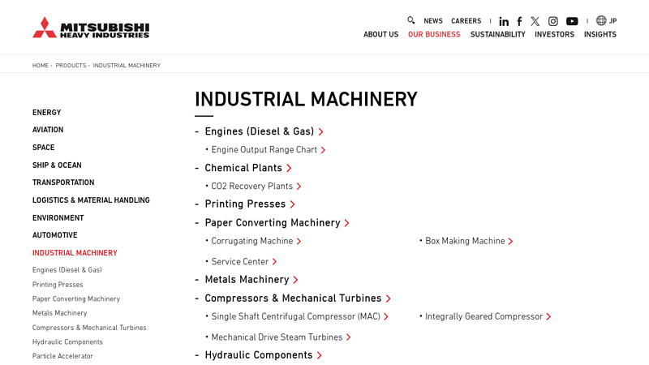The height and width of the screenshot is (365, 649).
Task: Open Paper Converting Machinery heading link
Action: (x=277, y=223)
